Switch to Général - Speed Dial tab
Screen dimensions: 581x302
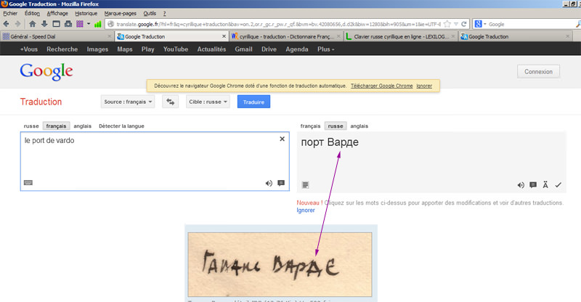click(x=57, y=36)
